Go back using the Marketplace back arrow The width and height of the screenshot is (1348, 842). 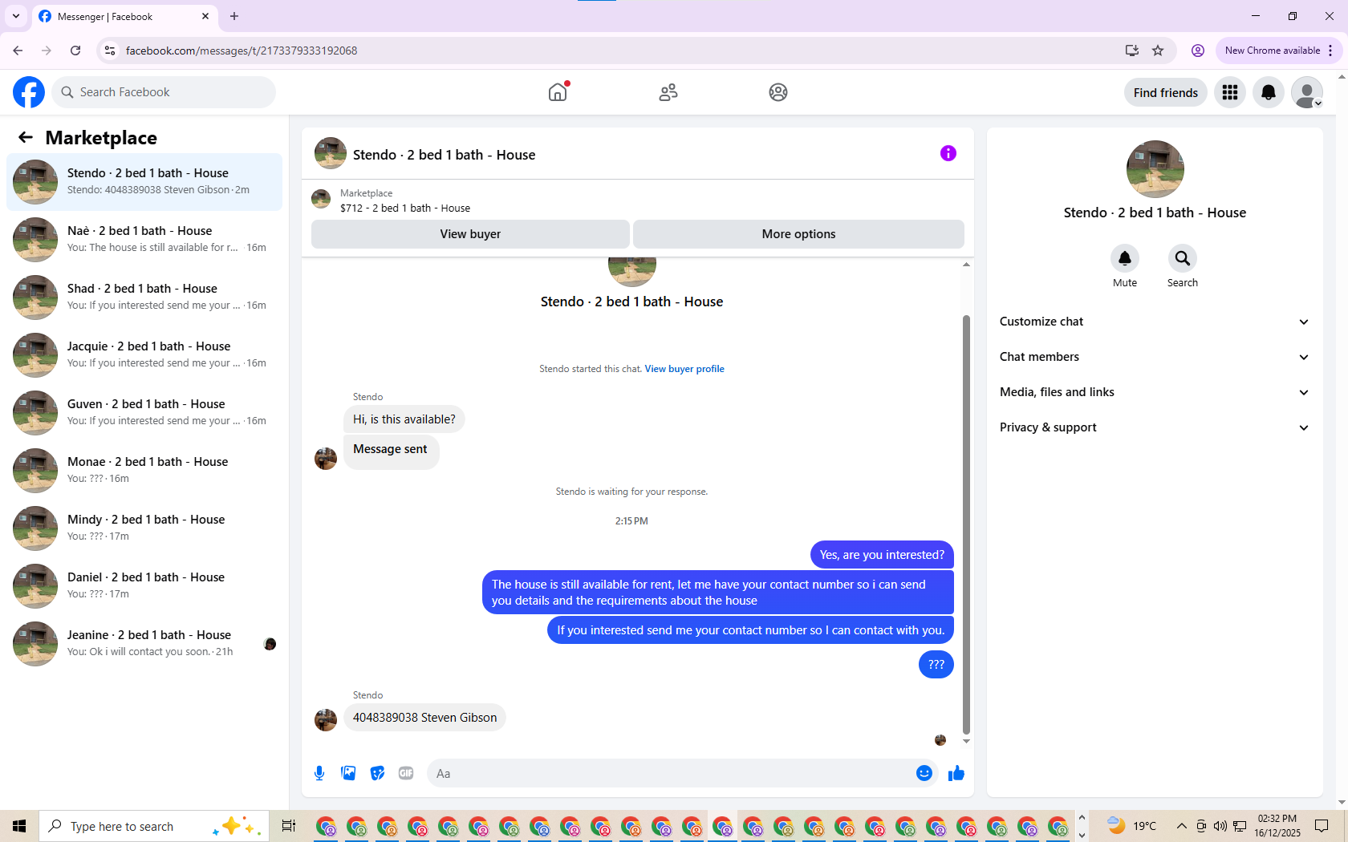click(26, 137)
